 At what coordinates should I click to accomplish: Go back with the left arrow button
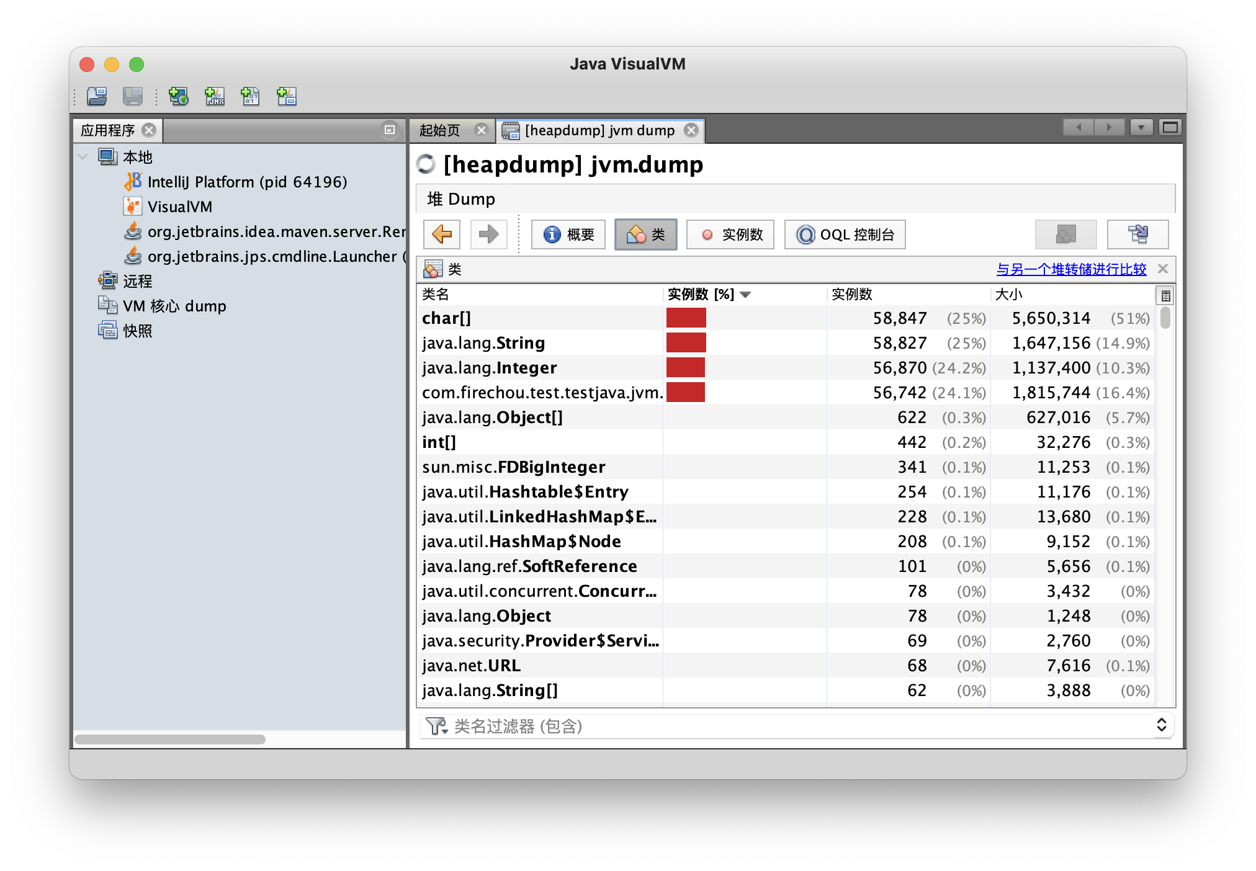pyautogui.click(x=442, y=234)
